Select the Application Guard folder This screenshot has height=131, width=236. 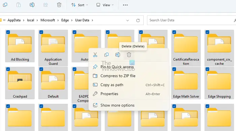[53, 48]
